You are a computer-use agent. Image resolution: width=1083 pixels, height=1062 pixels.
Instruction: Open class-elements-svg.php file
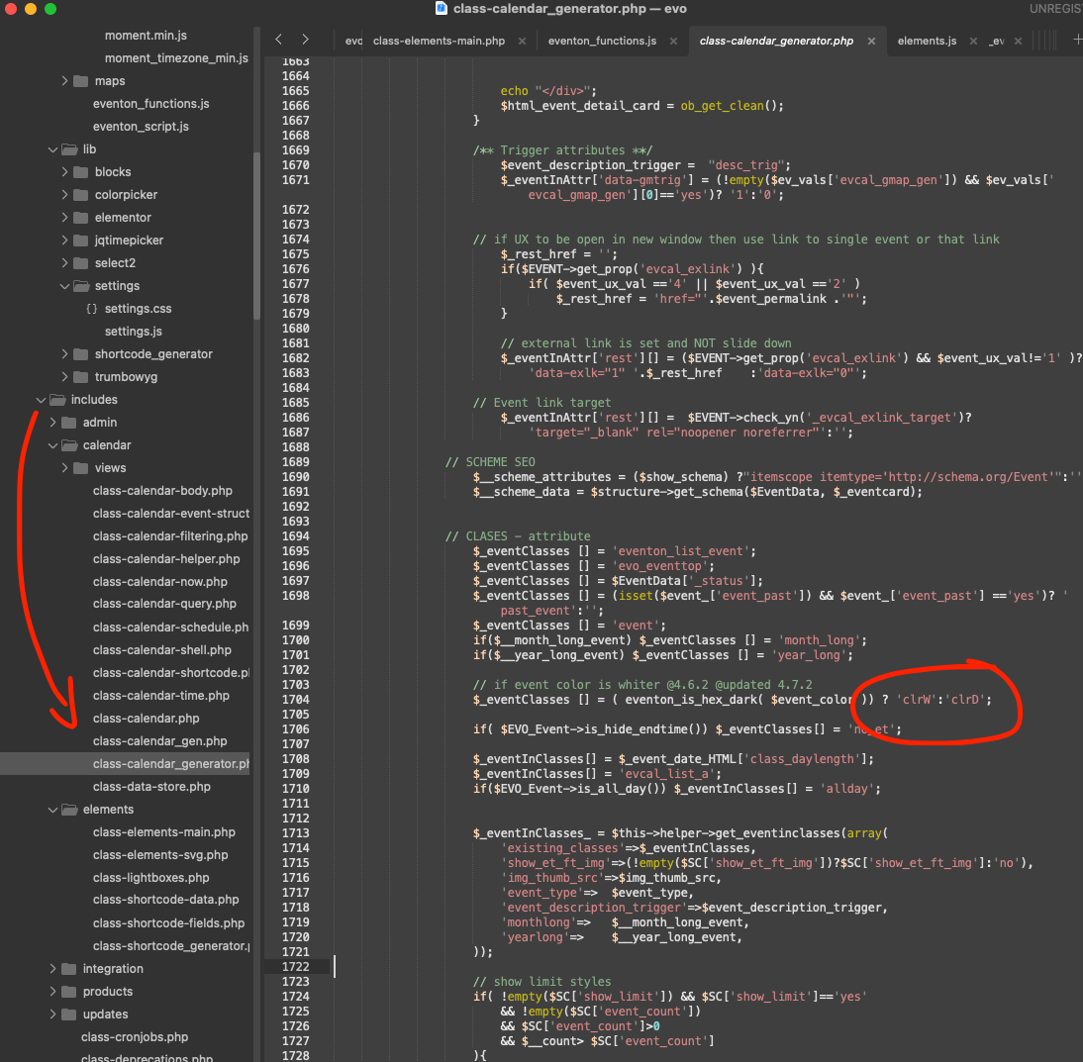coord(160,855)
